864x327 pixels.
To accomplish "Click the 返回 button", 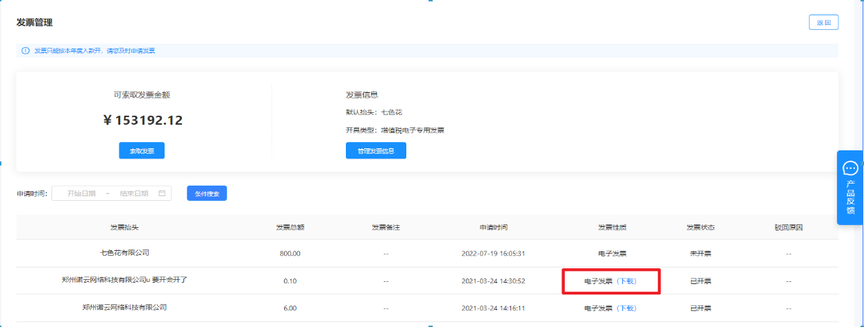I will [823, 23].
